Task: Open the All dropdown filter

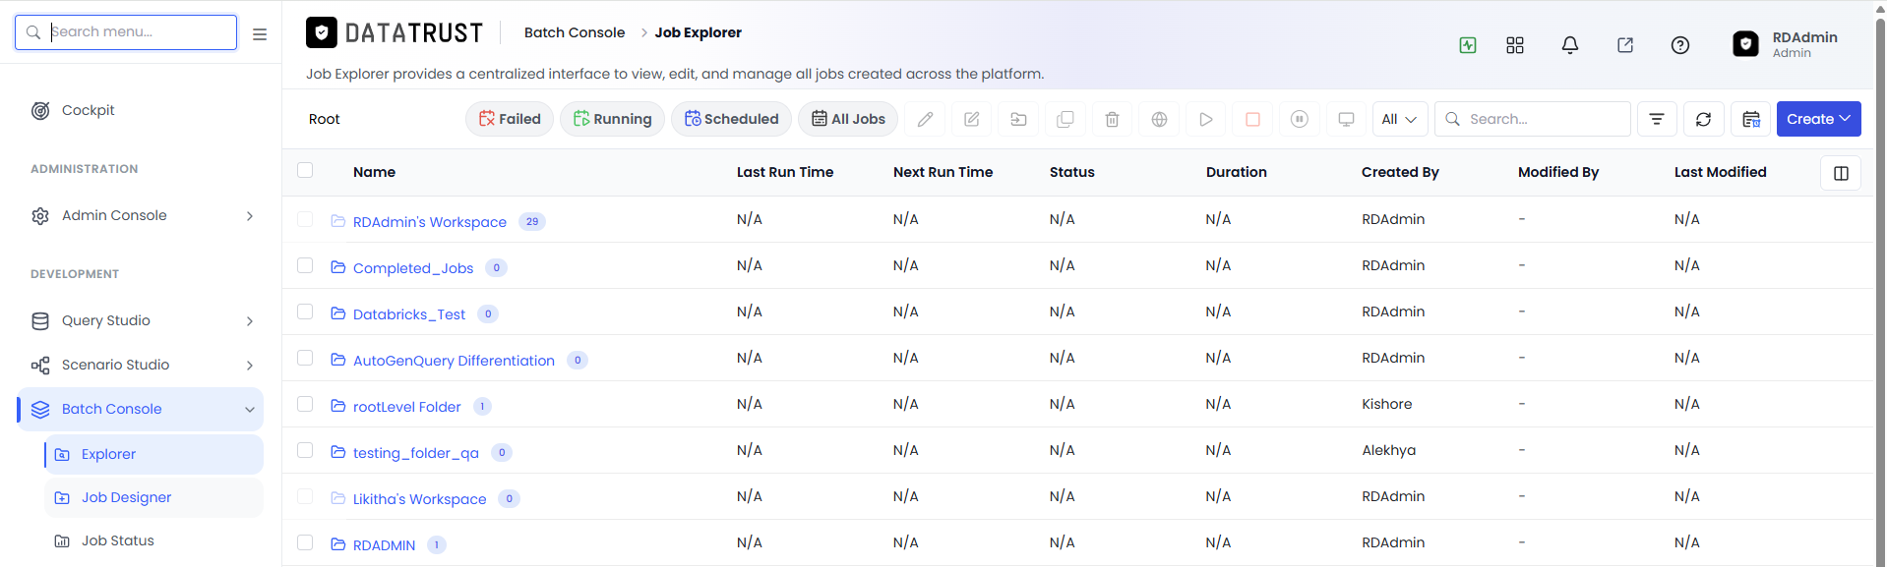Action: point(1399,119)
